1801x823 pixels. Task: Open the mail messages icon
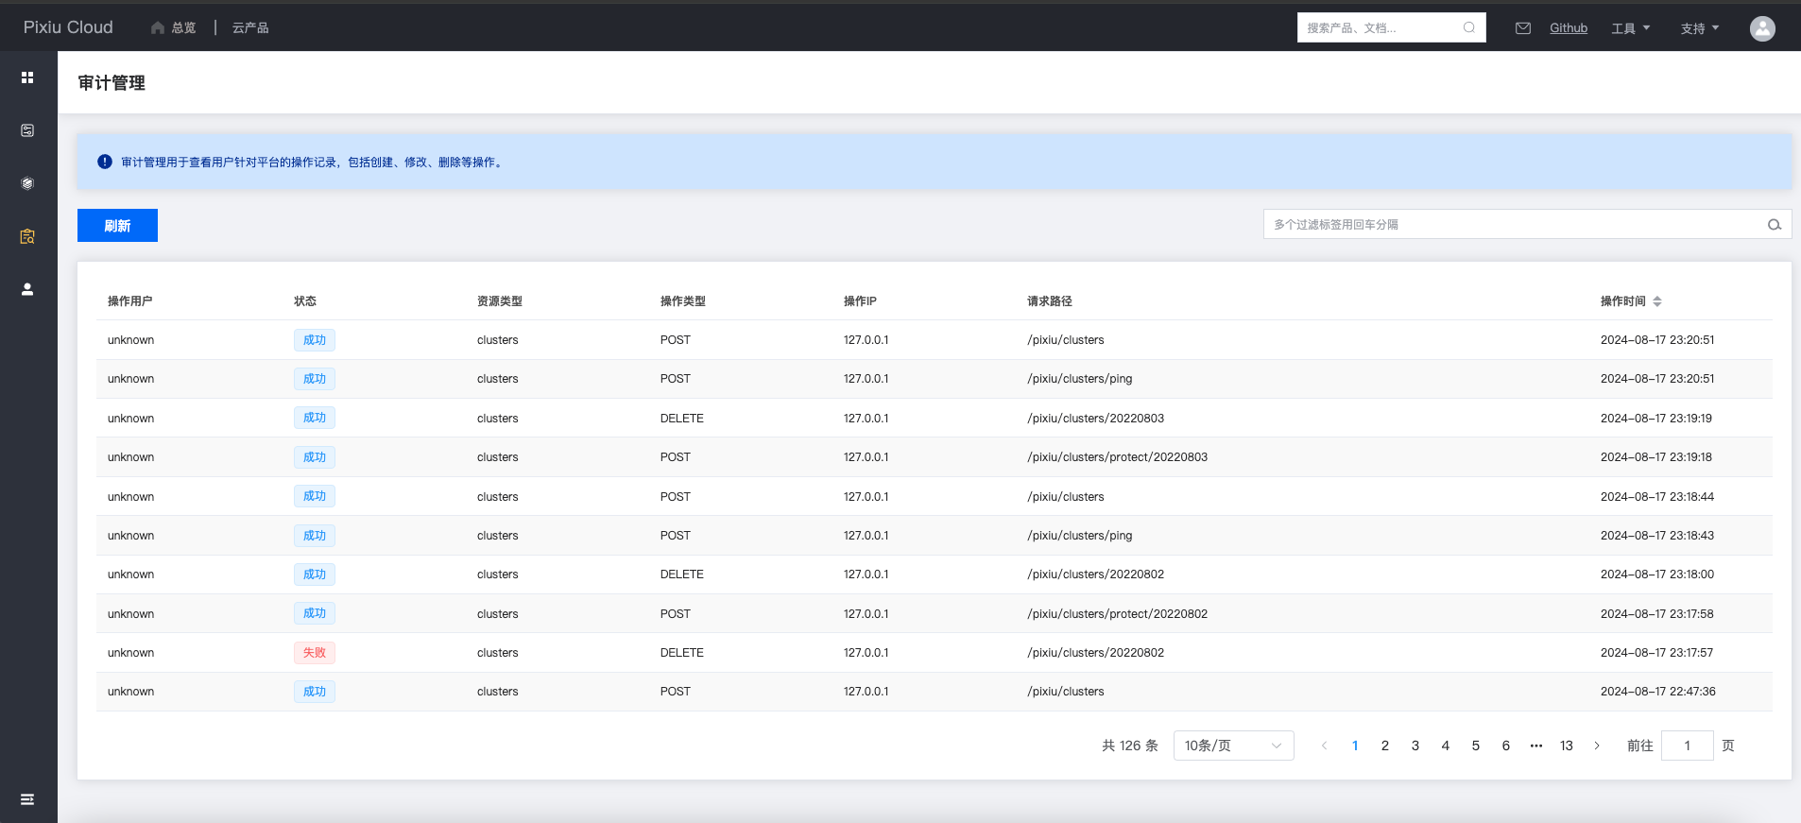tap(1523, 28)
